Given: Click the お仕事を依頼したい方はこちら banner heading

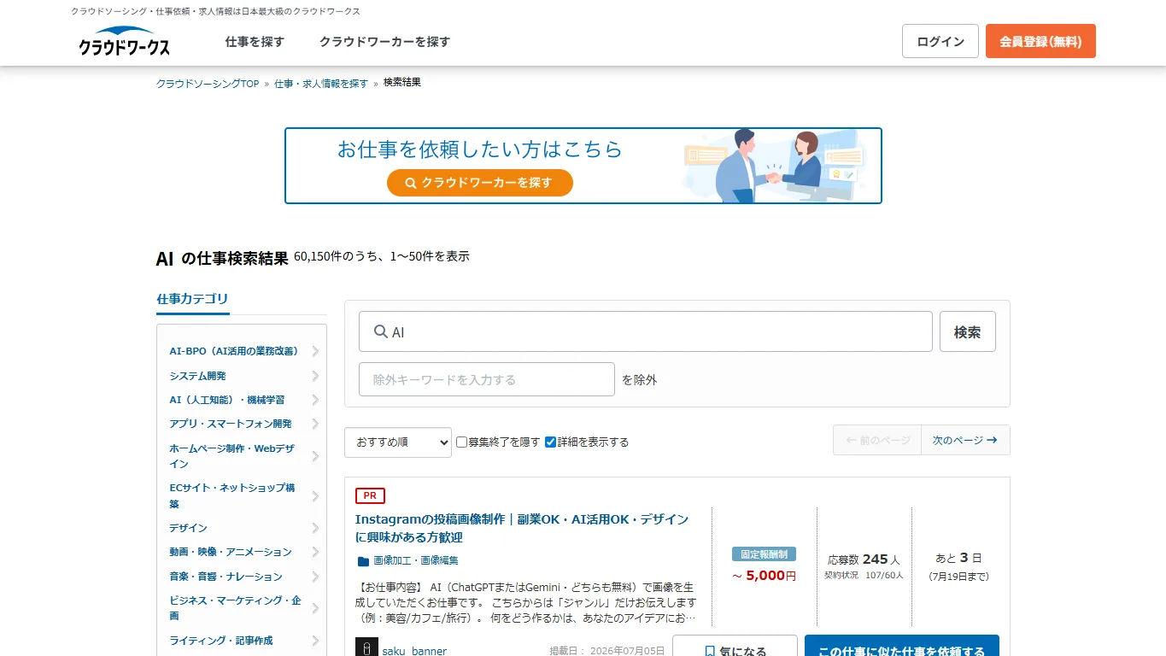Looking at the screenshot, I should (x=480, y=149).
